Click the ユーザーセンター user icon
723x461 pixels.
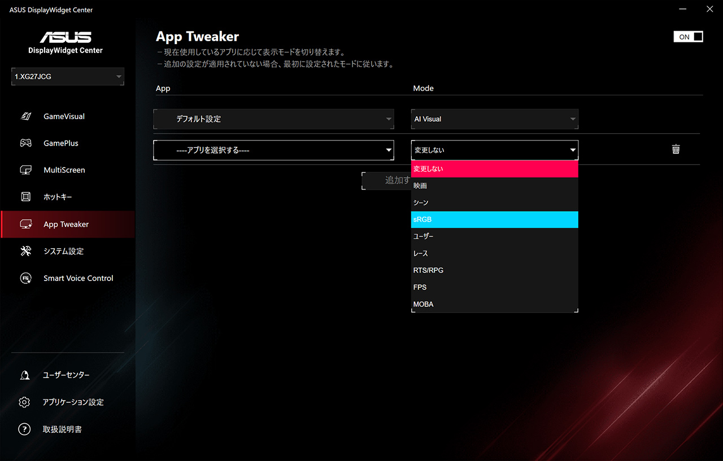pos(24,375)
